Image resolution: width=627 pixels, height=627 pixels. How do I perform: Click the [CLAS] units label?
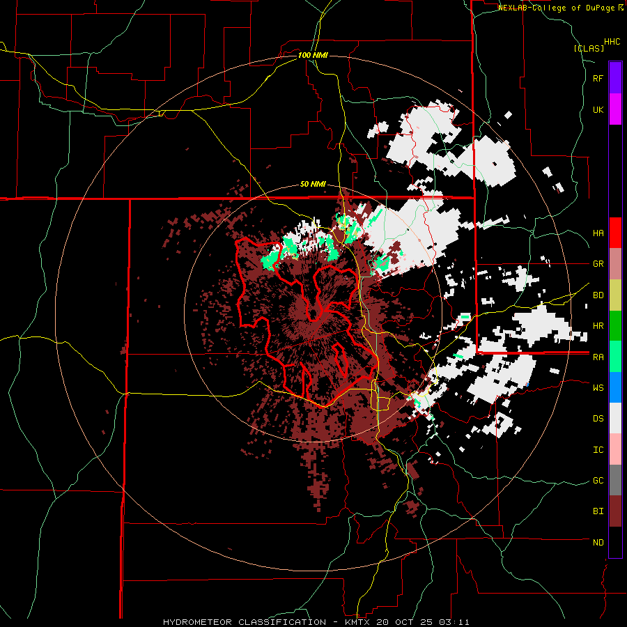(x=589, y=48)
